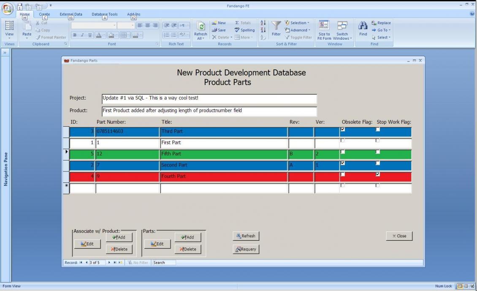
Task: Check Obsolete Flag for First Part
Action: click(342, 141)
